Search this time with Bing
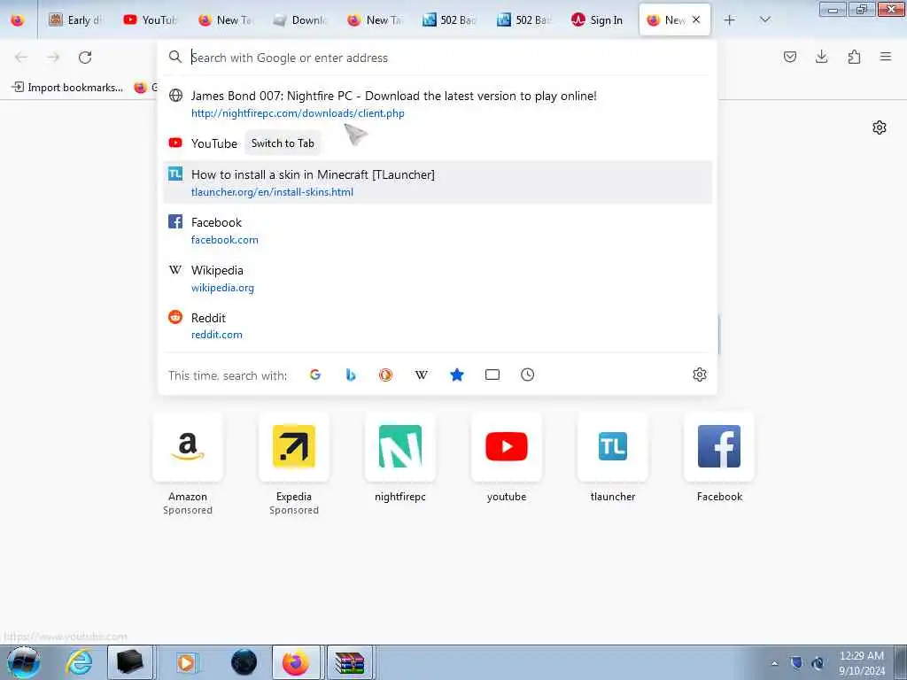907x680 pixels. click(351, 375)
